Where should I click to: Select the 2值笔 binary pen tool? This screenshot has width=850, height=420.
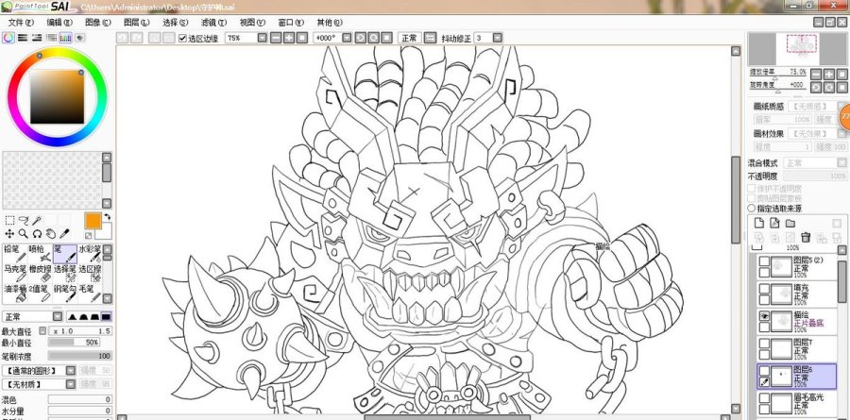point(40,294)
